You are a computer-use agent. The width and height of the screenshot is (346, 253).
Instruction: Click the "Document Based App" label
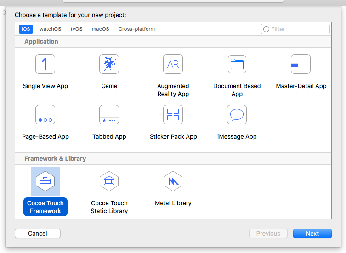[237, 90]
